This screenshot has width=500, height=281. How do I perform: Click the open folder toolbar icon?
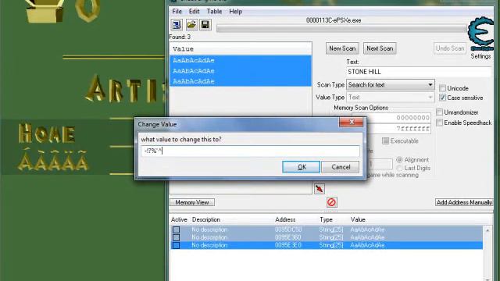tap(191, 24)
